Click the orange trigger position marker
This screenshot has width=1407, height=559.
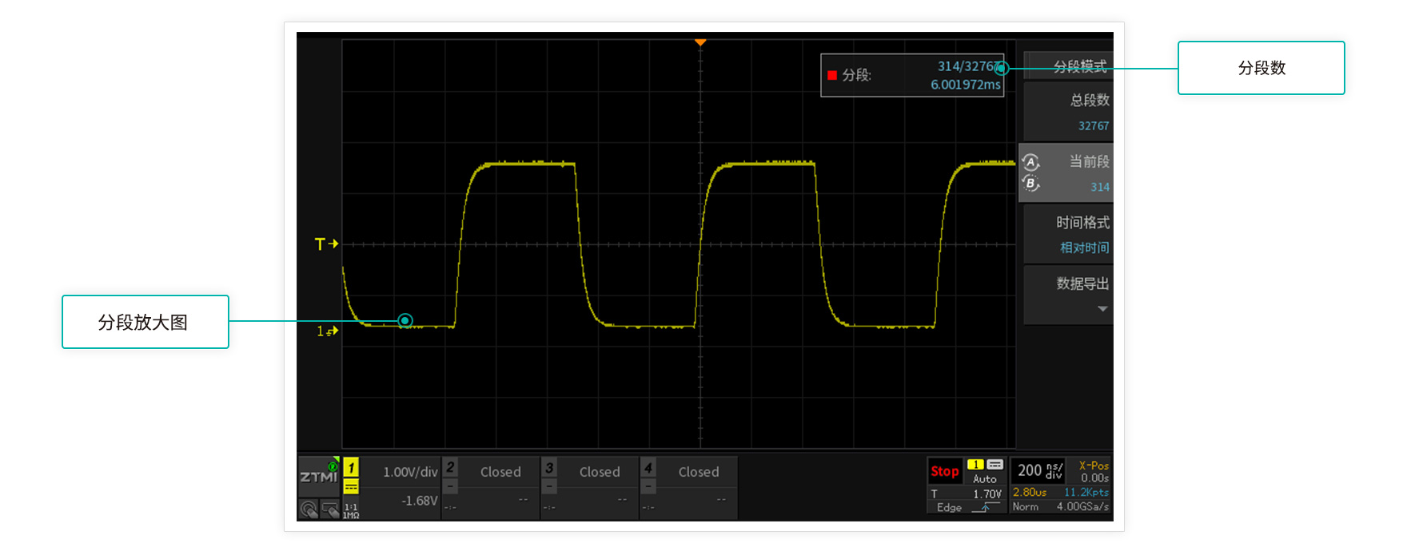point(700,42)
